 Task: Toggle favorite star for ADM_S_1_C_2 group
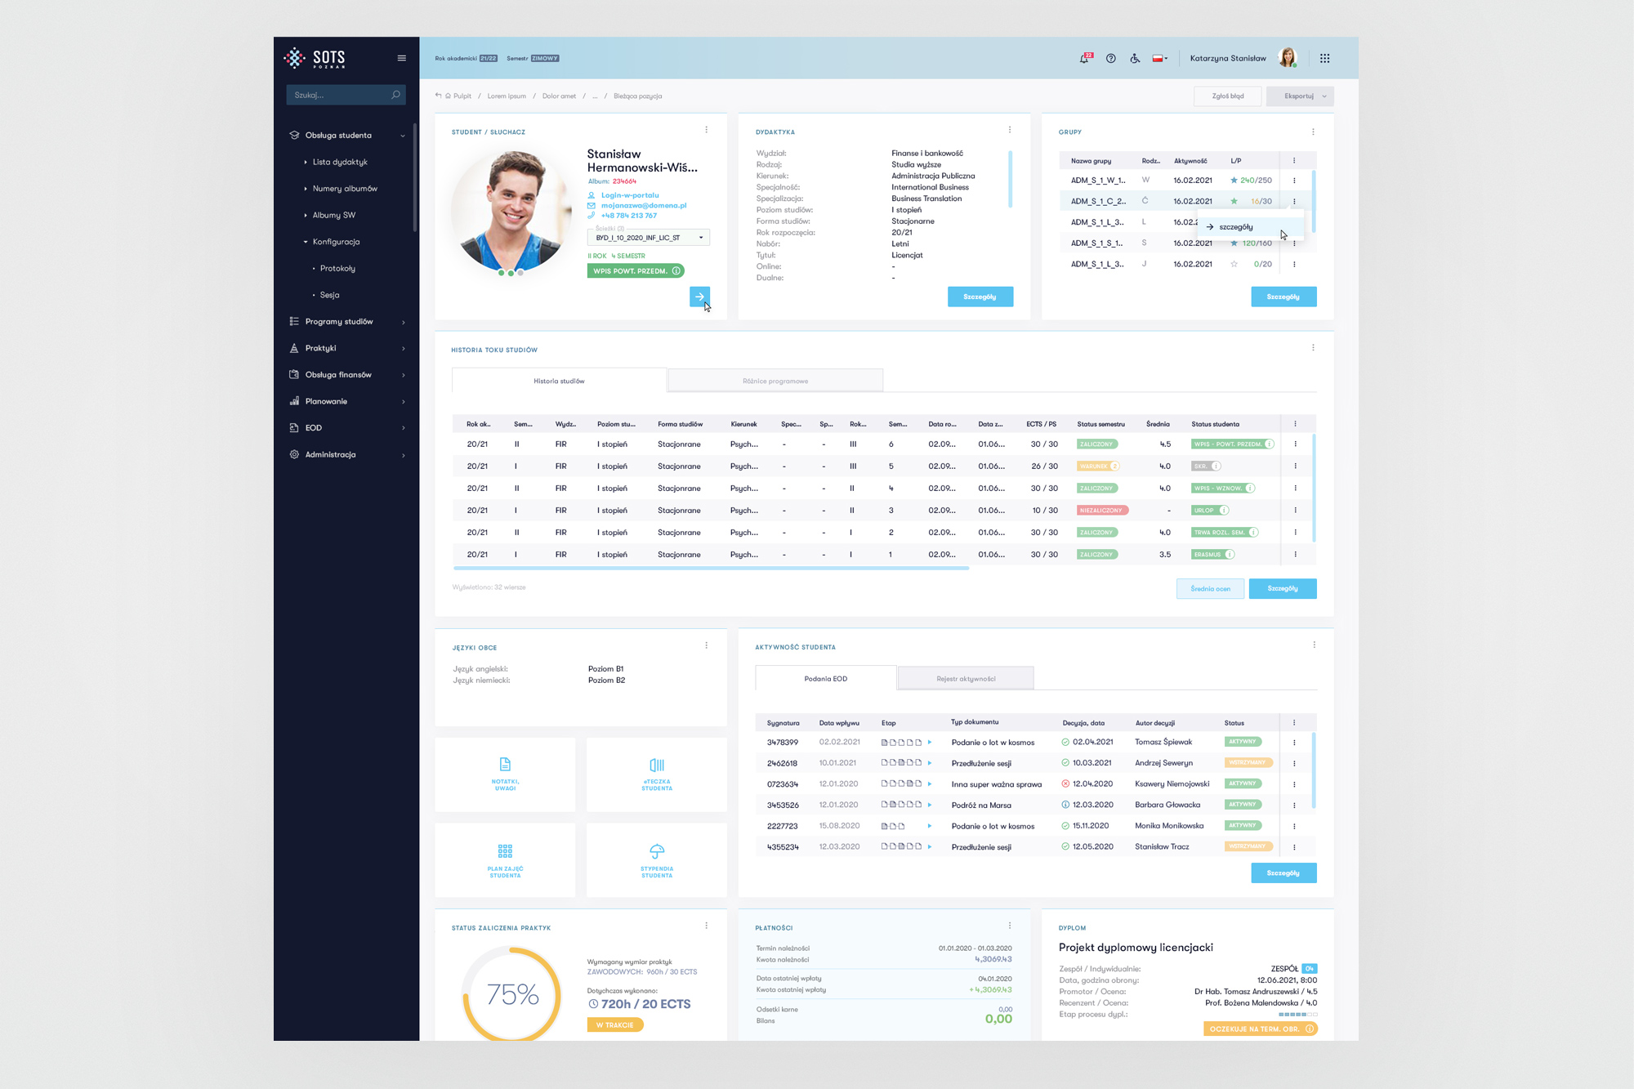pyautogui.click(x=1234, y=201)
